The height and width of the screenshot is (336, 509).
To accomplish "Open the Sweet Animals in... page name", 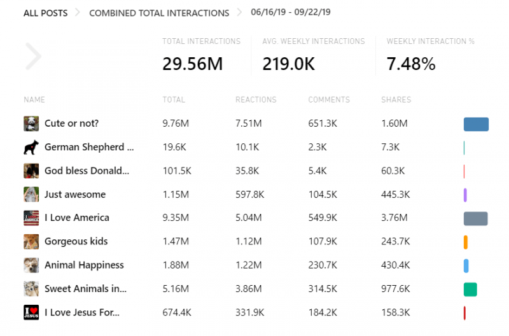I will tap(85, 289).
